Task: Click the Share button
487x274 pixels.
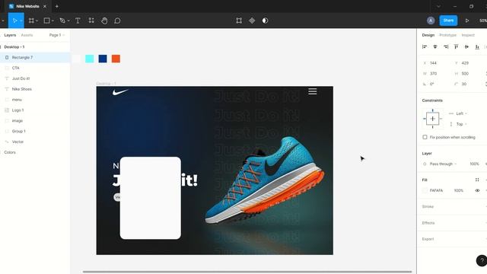Action: 448,21
